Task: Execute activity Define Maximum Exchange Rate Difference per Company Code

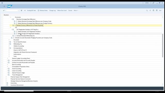Action: (16, 21)
